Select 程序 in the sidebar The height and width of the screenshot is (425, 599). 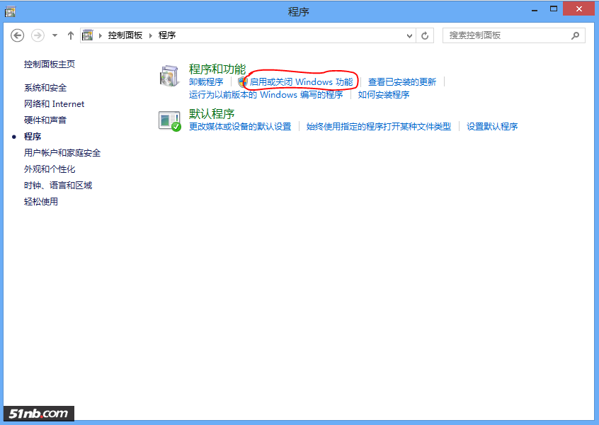pyautogui.click(x=33, y=137)
